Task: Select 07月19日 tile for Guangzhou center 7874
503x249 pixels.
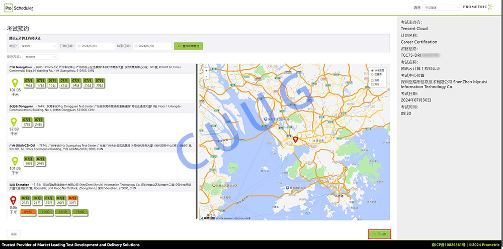Action: pyautogui.click(x=29, y=161)
